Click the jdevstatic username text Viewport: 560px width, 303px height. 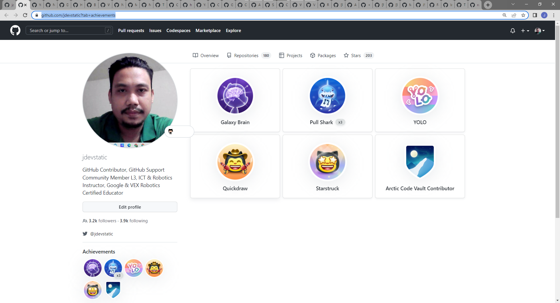94,157
